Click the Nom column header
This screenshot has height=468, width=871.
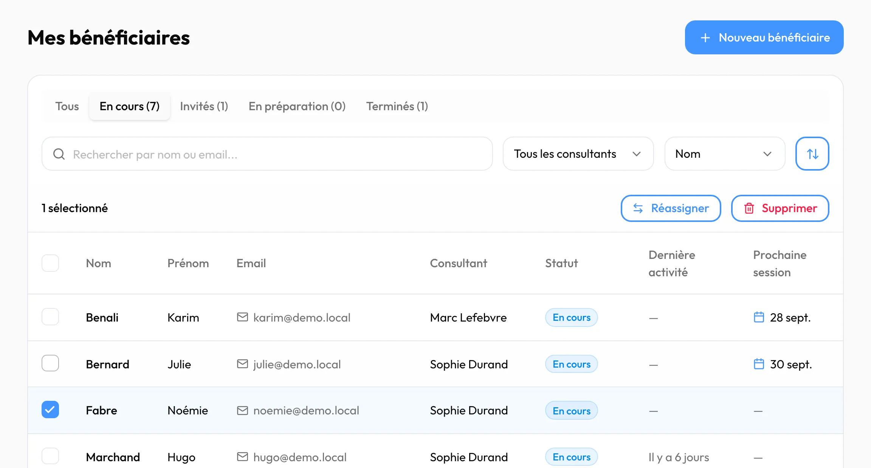(98, 263)
